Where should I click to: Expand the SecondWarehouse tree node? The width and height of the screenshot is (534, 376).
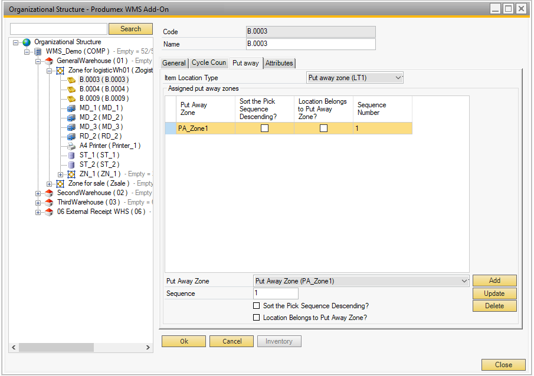38,193
